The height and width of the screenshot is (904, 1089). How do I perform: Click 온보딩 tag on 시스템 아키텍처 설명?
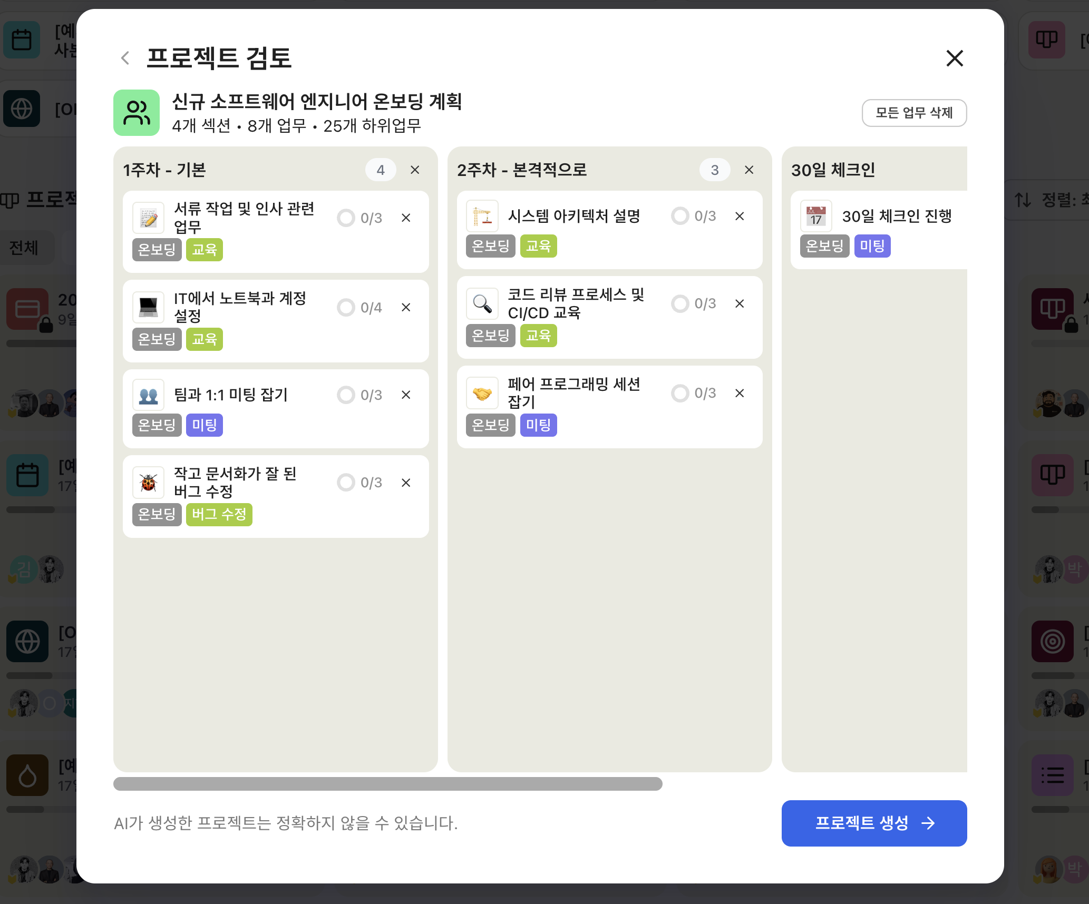point(491,246)
